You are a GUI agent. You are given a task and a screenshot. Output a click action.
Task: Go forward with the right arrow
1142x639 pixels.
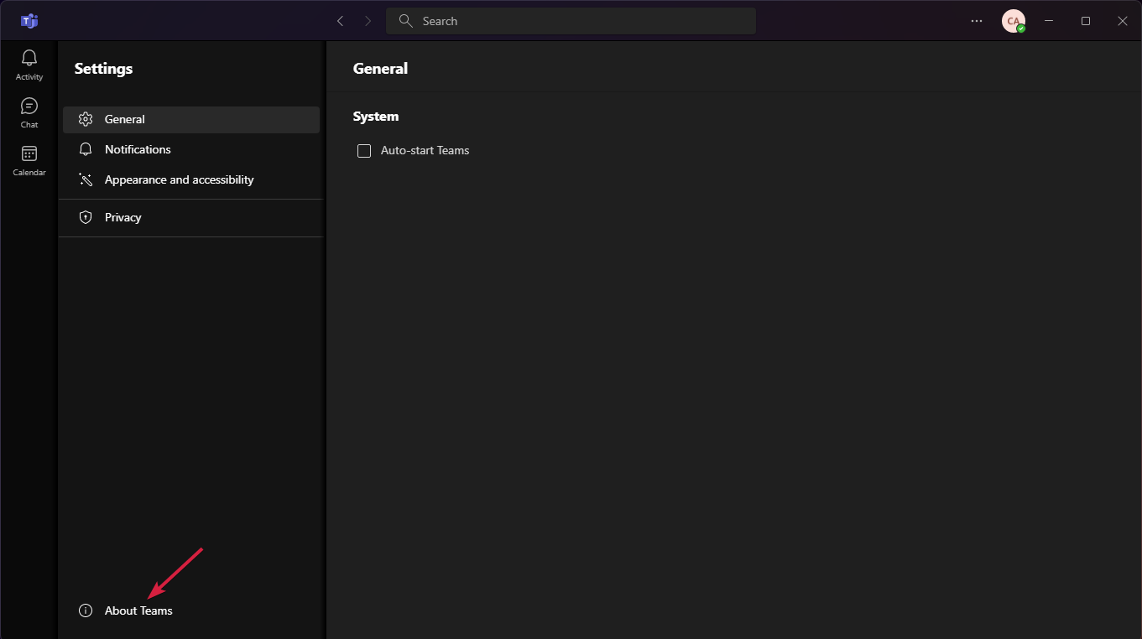point(368,21)
